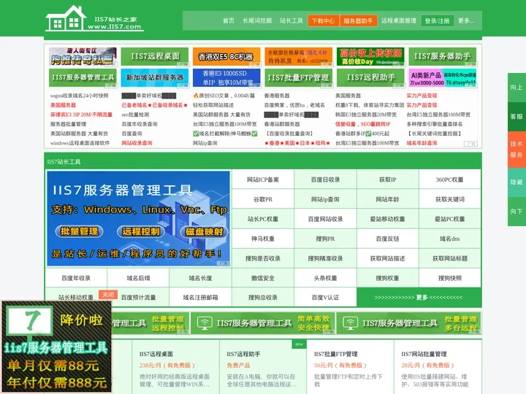The width and height of the screenshot is (526, 394).
Task: Click the monitor icon beside 简单高效
Action: click(205, 323)
